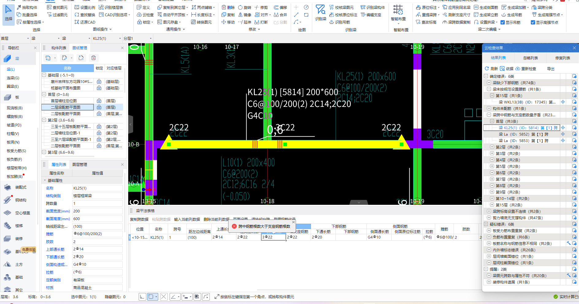Uncheck 显示吊筋 checkbox
The width and height of the screenshot is (579, 304).
(502, 22)
